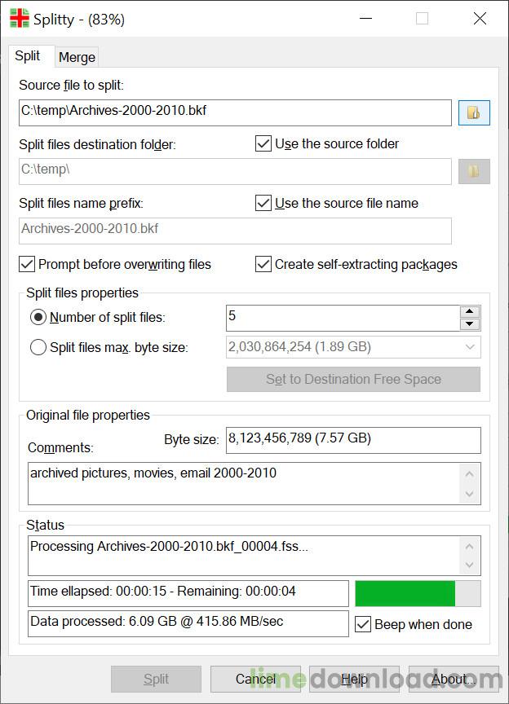Open the max byte size dropdown
Viewport: 509px width, 704px height.
(x=470, y=347)
